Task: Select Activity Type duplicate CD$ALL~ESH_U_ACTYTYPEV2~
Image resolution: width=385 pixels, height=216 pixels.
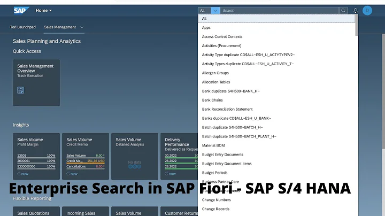Action: pyautogui.click(x=276, y=55)
